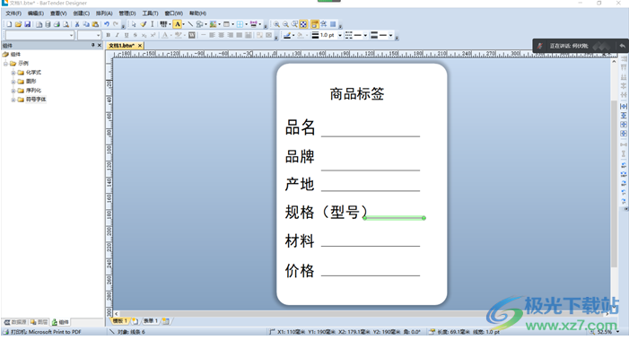
Task: Click the 品名 text on the label
Action: click(x=300, y=127)
